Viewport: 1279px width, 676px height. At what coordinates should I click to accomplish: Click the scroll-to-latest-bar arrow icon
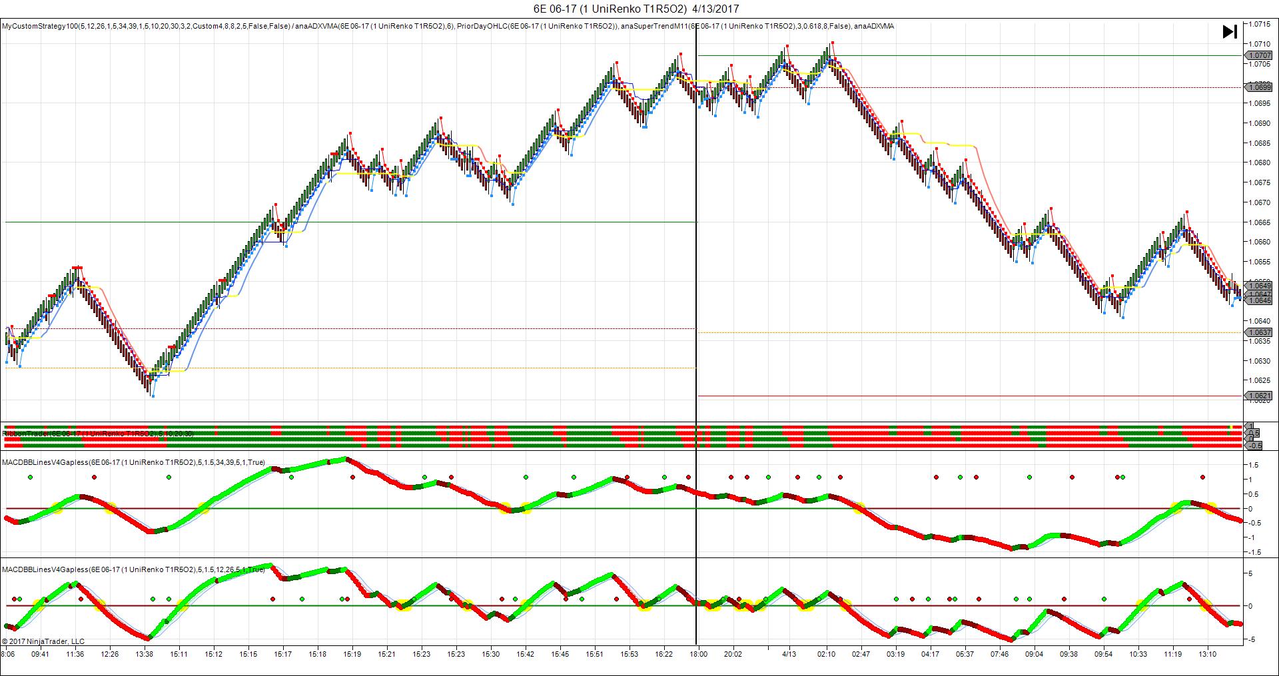tap(1230, 31)
